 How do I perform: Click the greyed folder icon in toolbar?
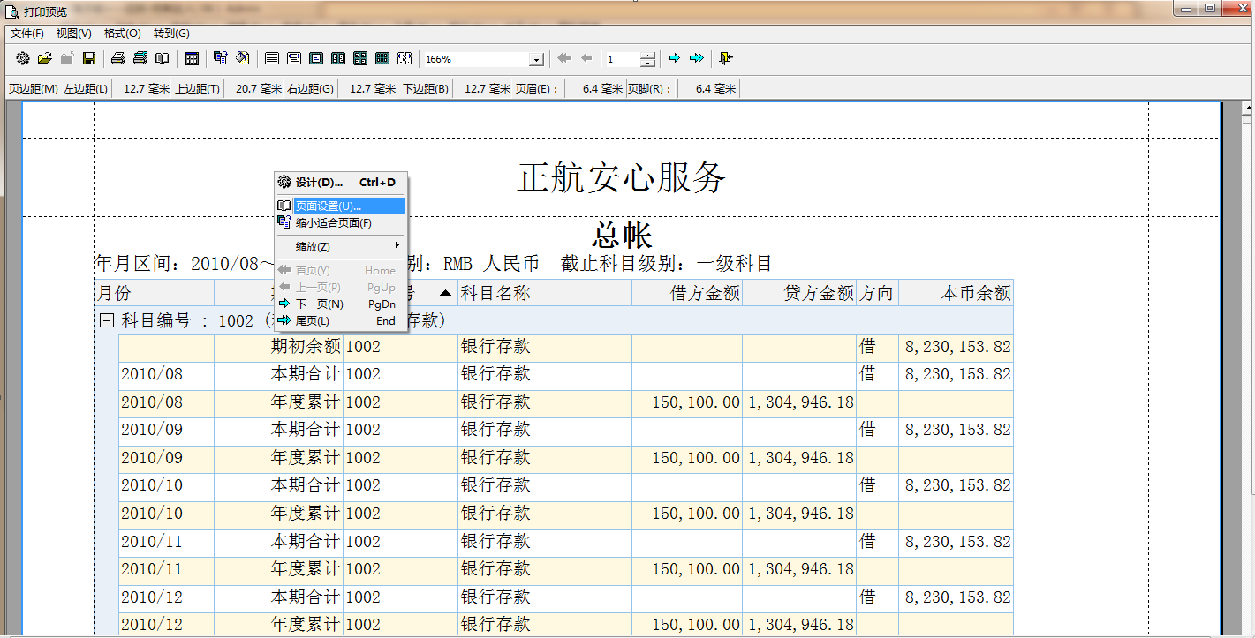point(67,59)
